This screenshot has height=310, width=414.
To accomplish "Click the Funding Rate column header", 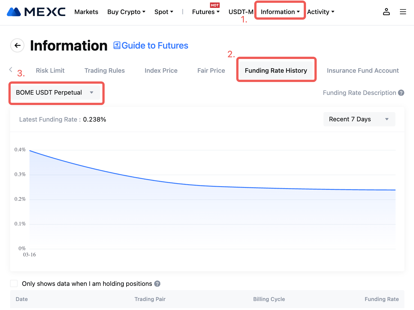I will coord(381,299).
